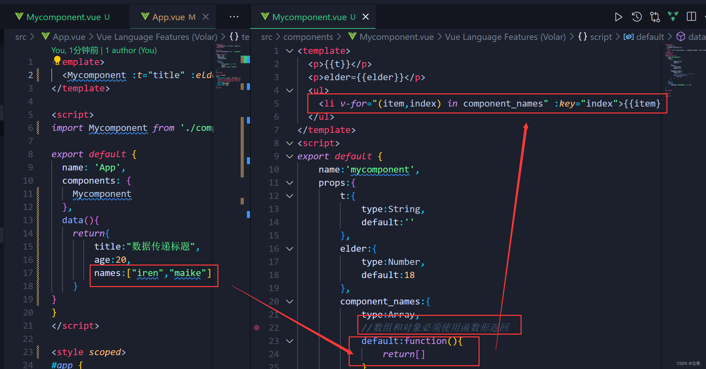Open more actions ellipsis in left group

(234, 17)
